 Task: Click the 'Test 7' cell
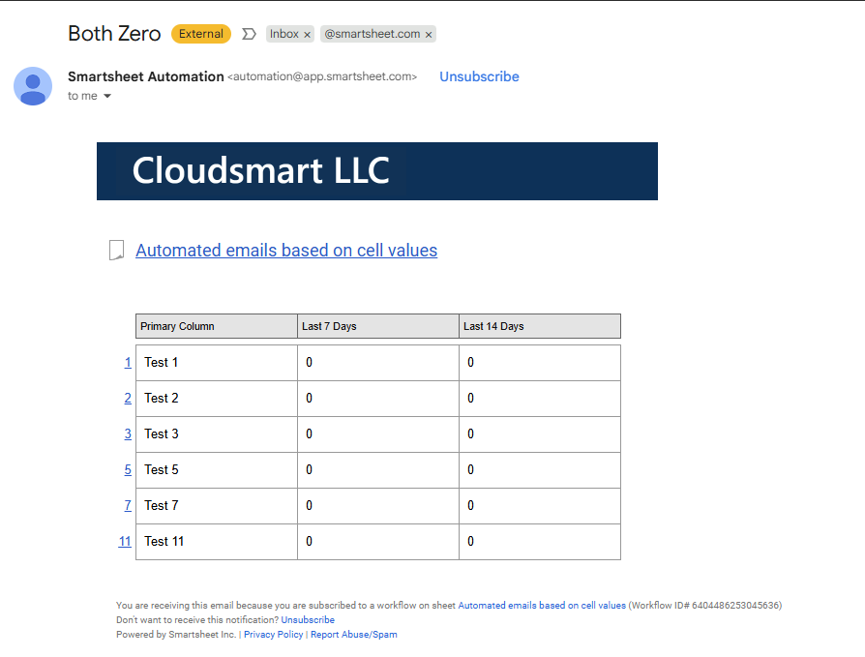tap(217, 506)
